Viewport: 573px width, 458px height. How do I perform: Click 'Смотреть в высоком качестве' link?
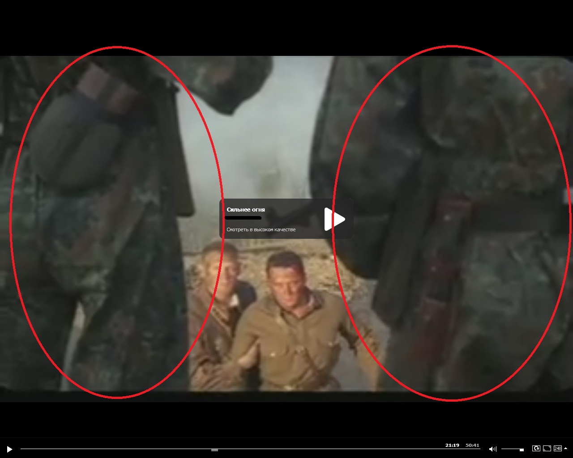pyautogui.click(x=261, y=229)
